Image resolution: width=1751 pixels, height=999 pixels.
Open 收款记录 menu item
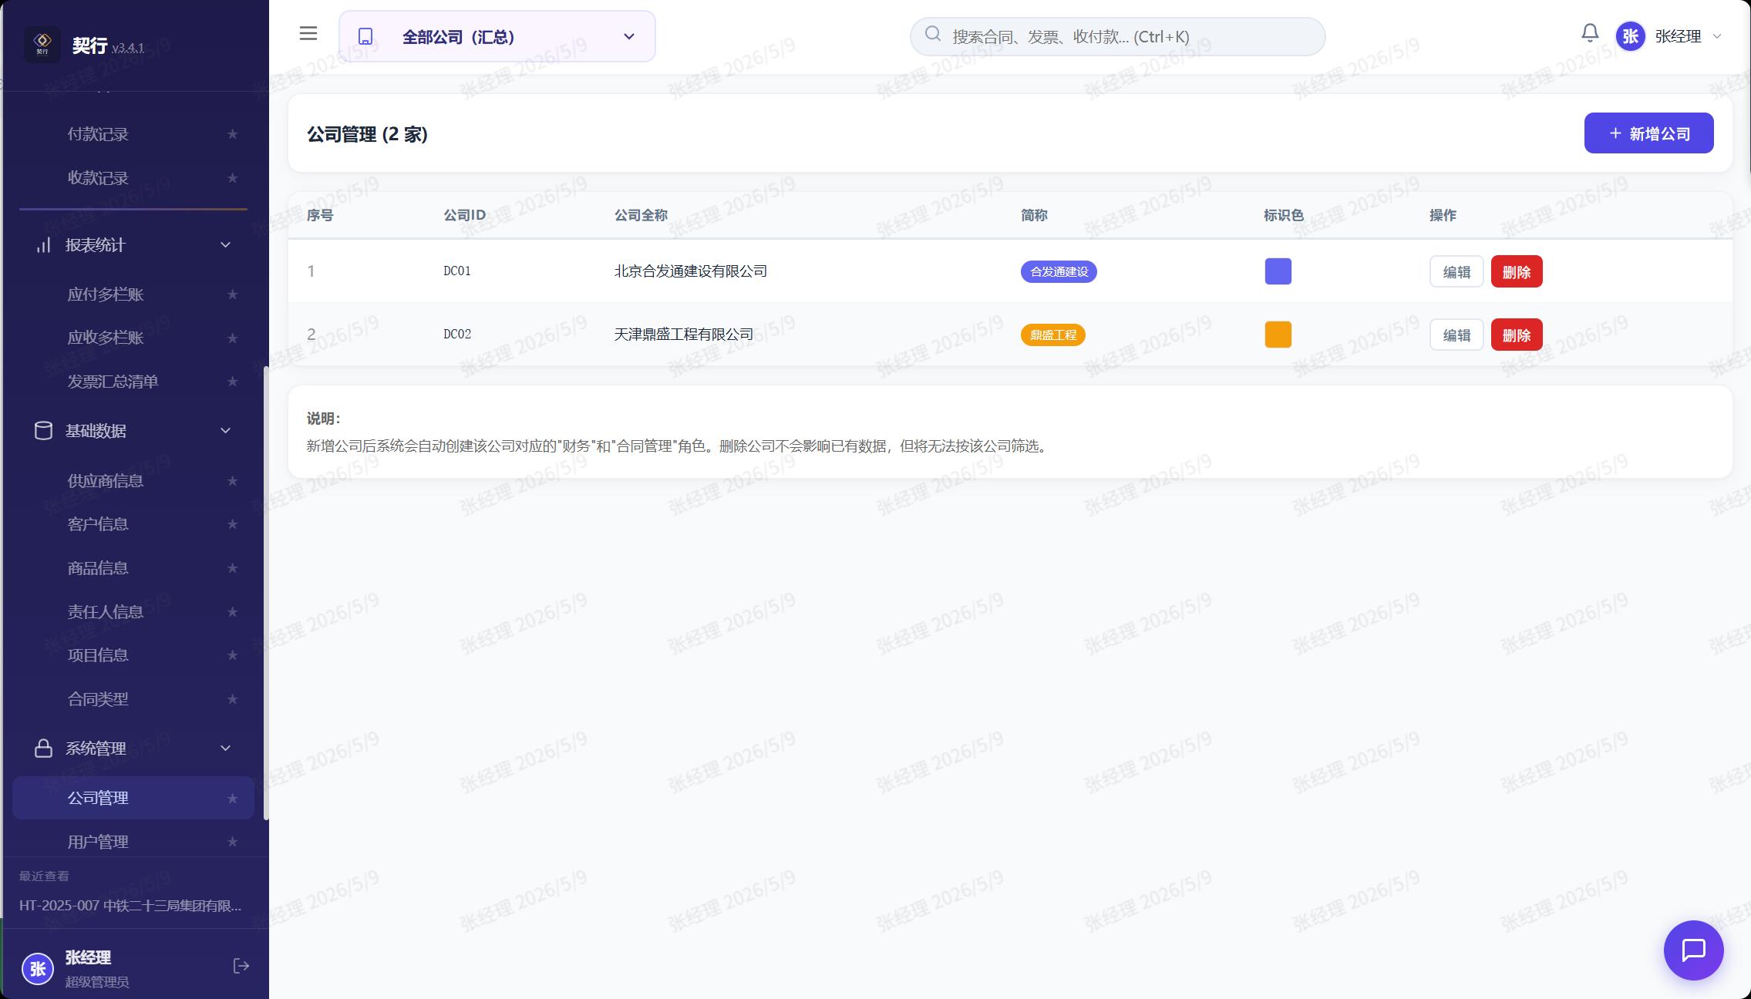[x=133, y=178]
